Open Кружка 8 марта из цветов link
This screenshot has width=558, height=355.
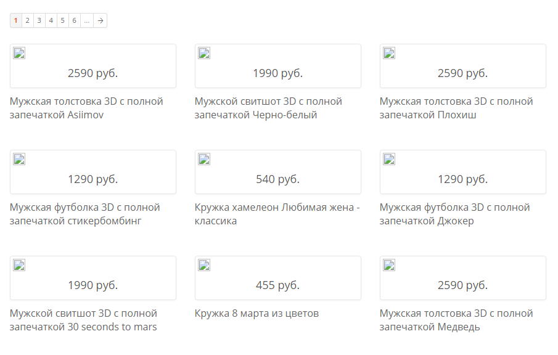click(x=256, y=313)
